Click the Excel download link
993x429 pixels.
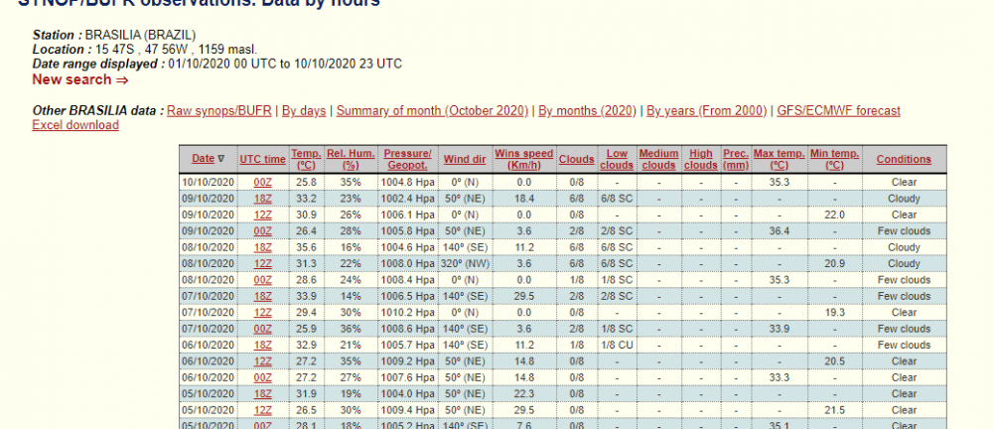click(75, 125)
